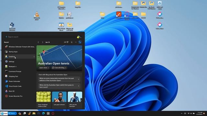Open Paint 3D from Recent list
Screen dimensions: 207x116
coord(20,91)
